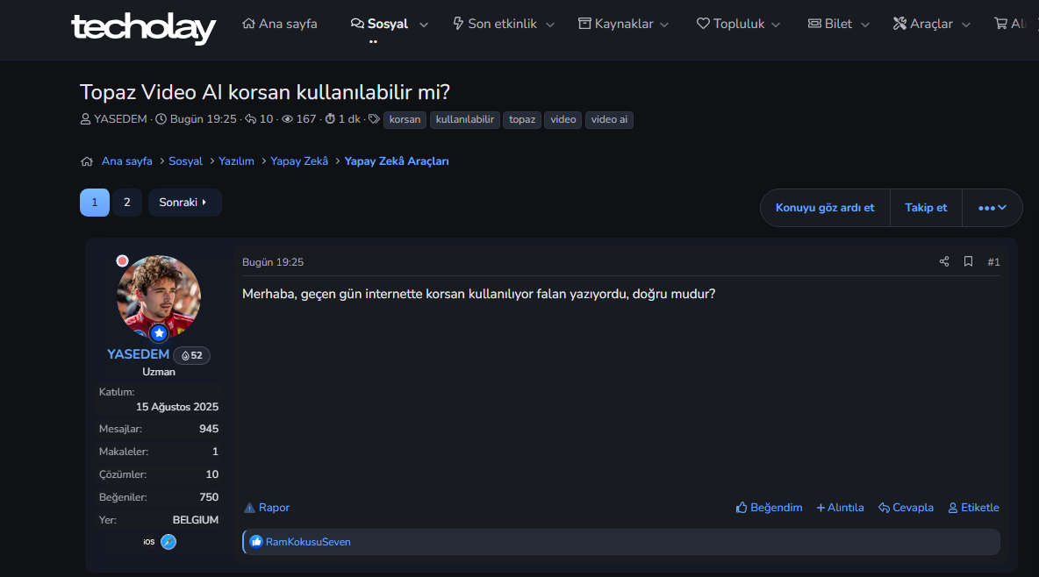Click the thread date Bugün 19:25 in header
The height and width of the screenshot is (577, 1039).
pos(203,119)
